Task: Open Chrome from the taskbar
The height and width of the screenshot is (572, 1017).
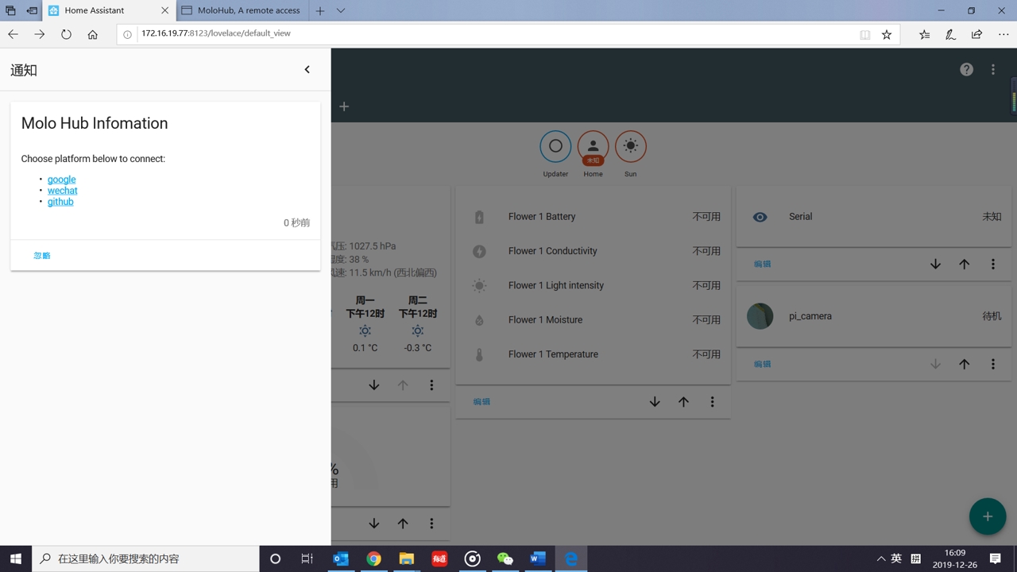Action: tap(373, 558)
